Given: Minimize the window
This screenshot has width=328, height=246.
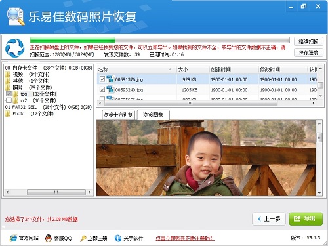Looking at the screenshot, I should pos(291,7).
